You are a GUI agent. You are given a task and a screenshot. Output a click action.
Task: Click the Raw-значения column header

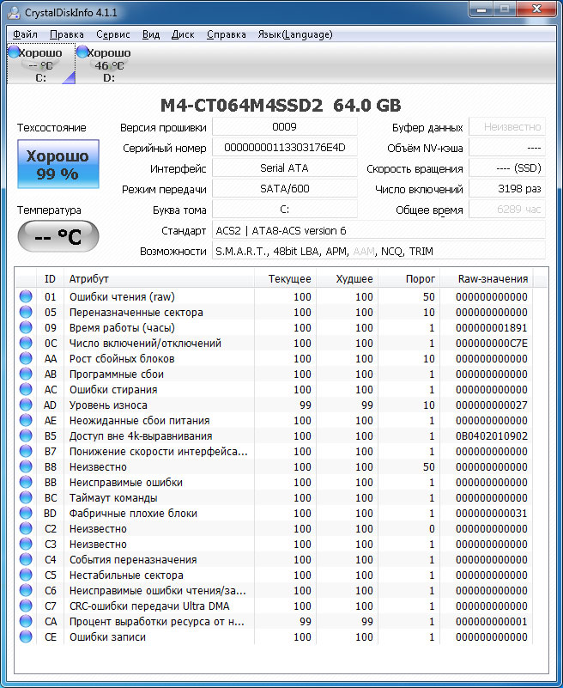pyautogui.click(x=487, y=278)
